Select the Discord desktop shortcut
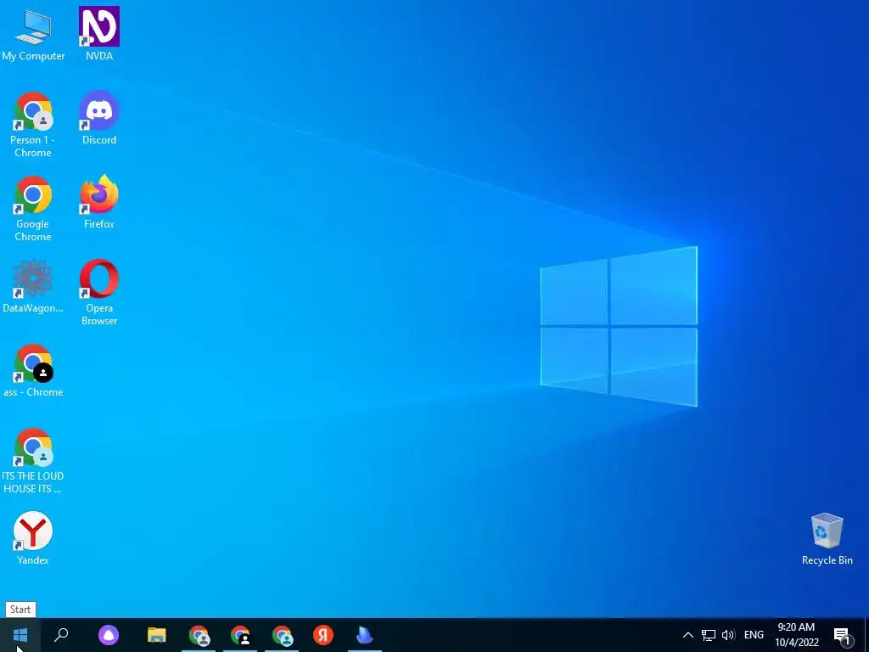The width and height of the screenshot is (869, 652). coord(99,118)
